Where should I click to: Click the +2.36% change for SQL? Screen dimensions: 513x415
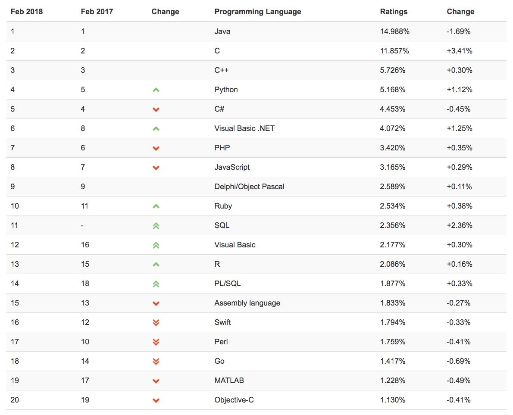click(x=460, y=225)
